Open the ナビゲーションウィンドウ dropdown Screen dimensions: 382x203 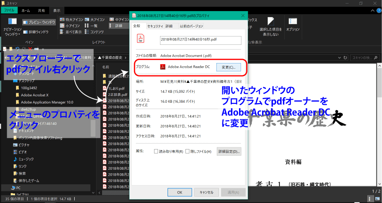pos(12,27)
